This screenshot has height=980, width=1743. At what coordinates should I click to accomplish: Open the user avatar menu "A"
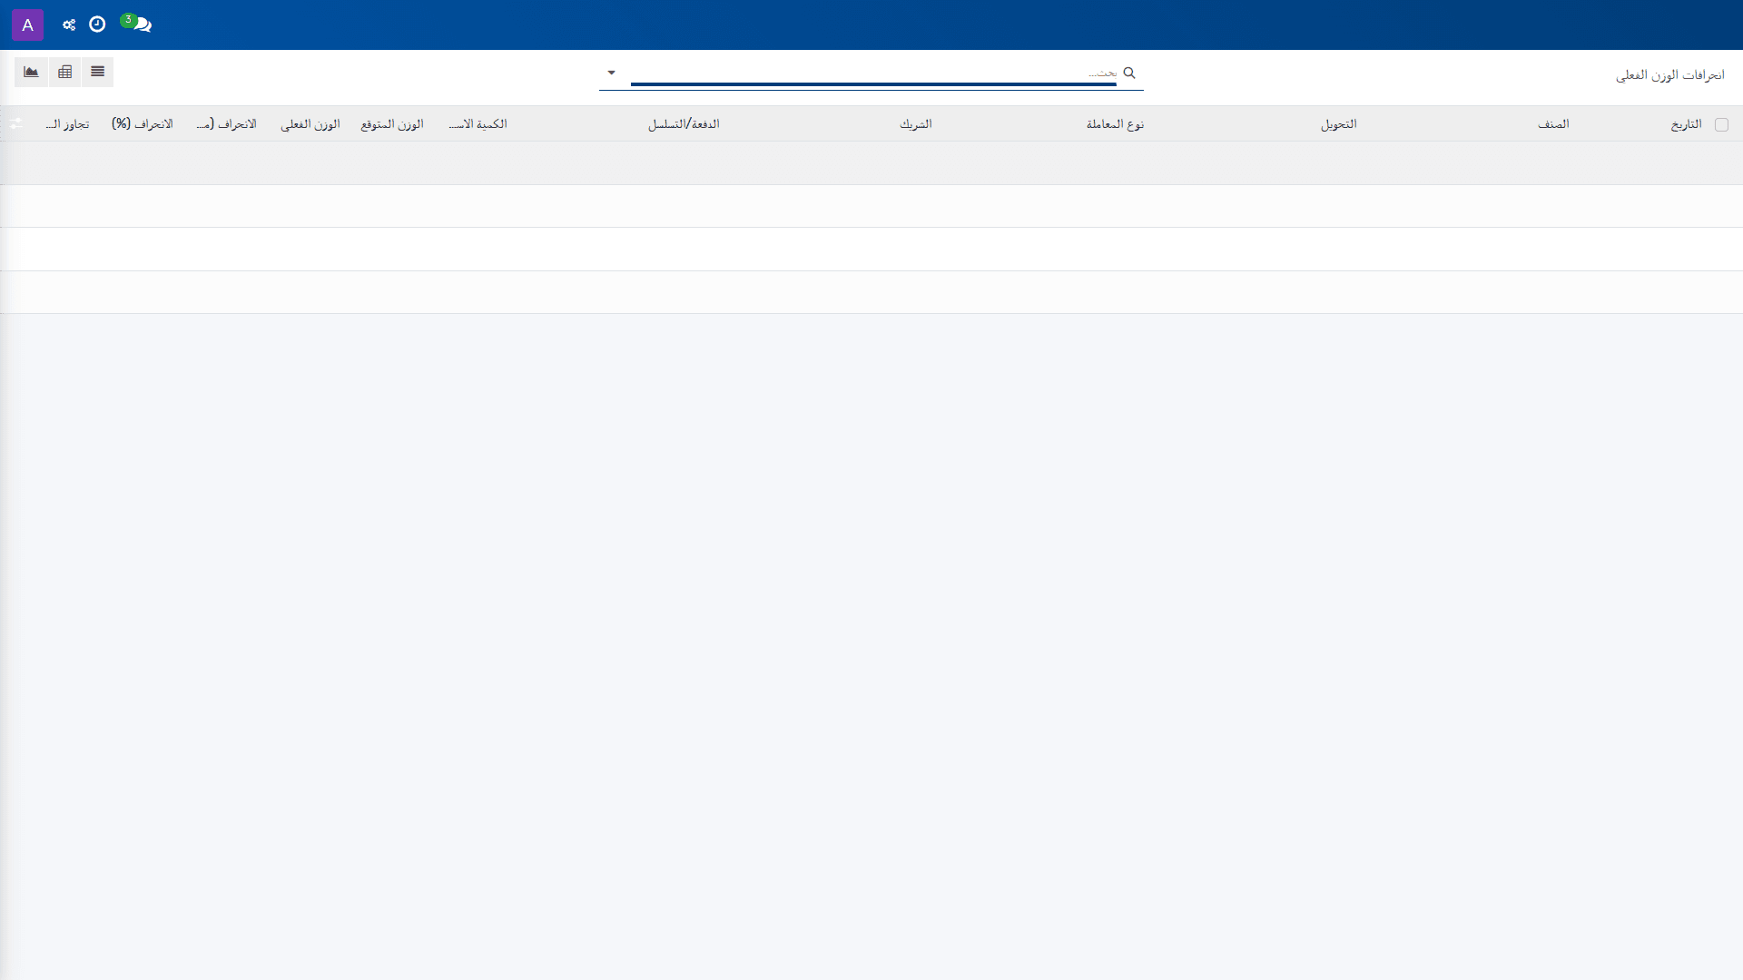(27, 24)
